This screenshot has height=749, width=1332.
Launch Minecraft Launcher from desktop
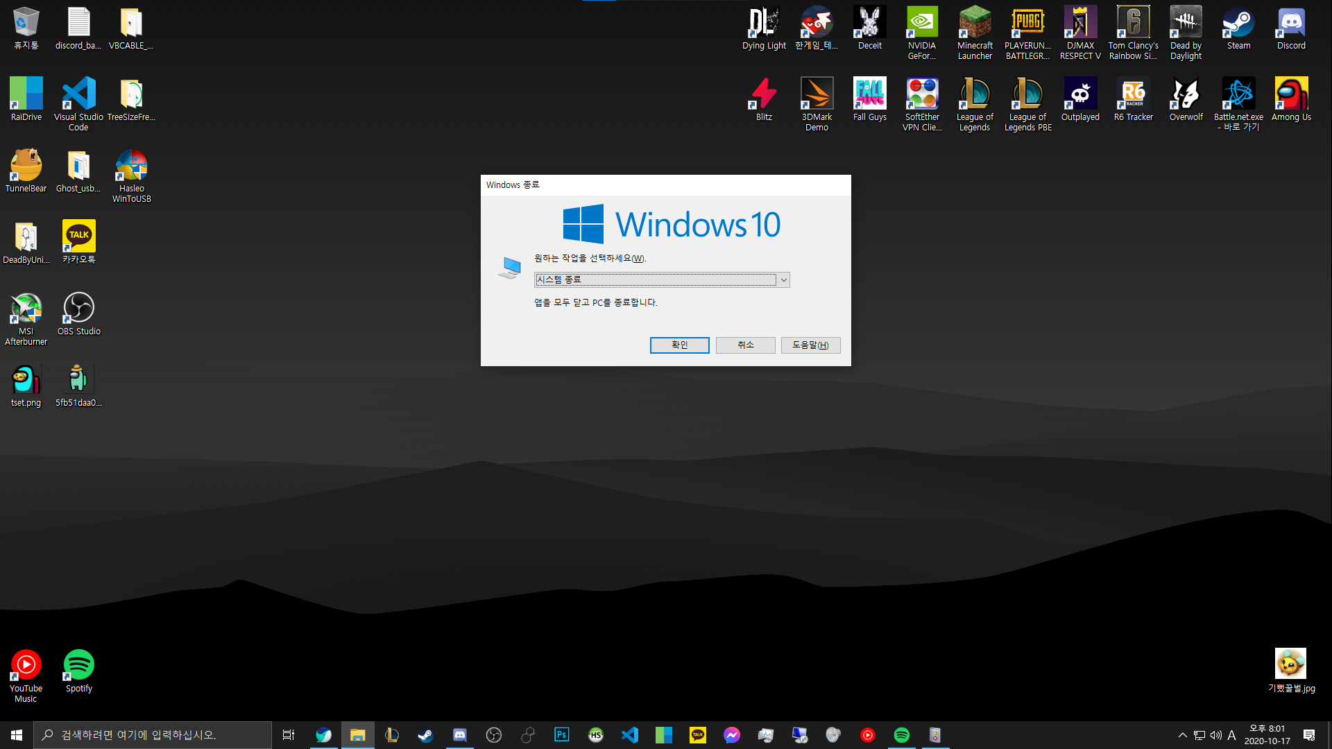click(x=975, y=33)
